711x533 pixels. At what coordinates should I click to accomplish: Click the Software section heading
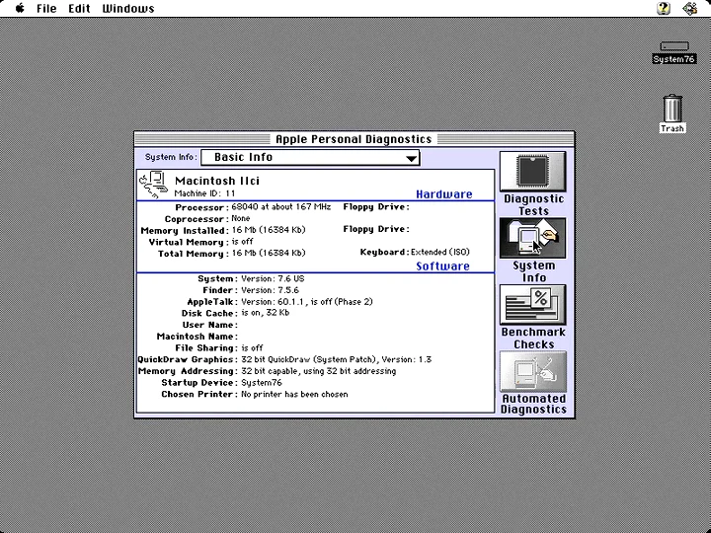pyautogui.click(x=442, y=266)
